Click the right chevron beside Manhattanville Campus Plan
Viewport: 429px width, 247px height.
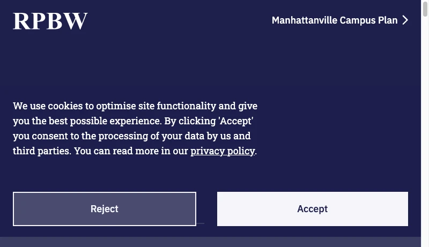(405, 20)
